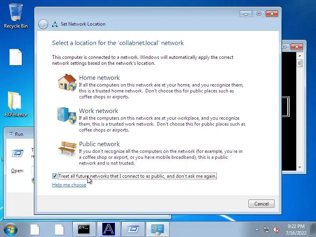Click the Run program icon in Run dialog

tap(17, 153)
